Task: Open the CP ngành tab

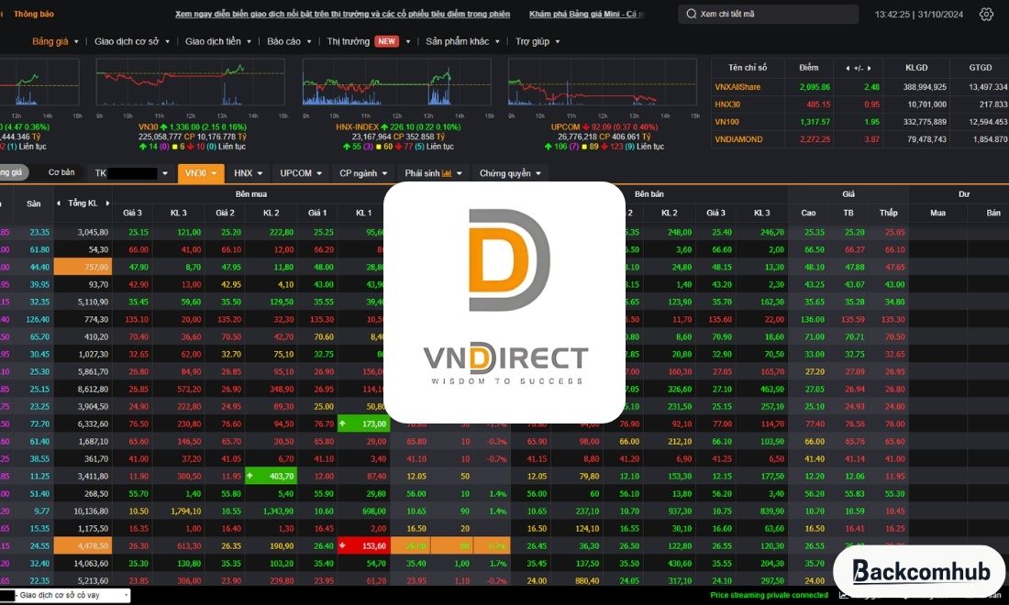Action: coord(363,173)
